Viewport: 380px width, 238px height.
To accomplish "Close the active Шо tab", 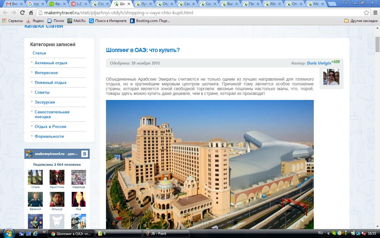I will click(x=129, y=4).
